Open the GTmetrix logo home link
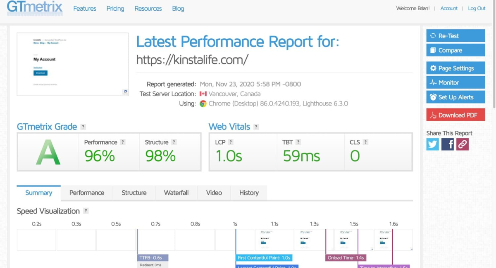The image size is (496, 268). click(x=35, y=8)
